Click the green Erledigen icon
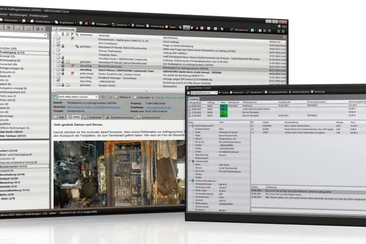 (x=93, y=23)
